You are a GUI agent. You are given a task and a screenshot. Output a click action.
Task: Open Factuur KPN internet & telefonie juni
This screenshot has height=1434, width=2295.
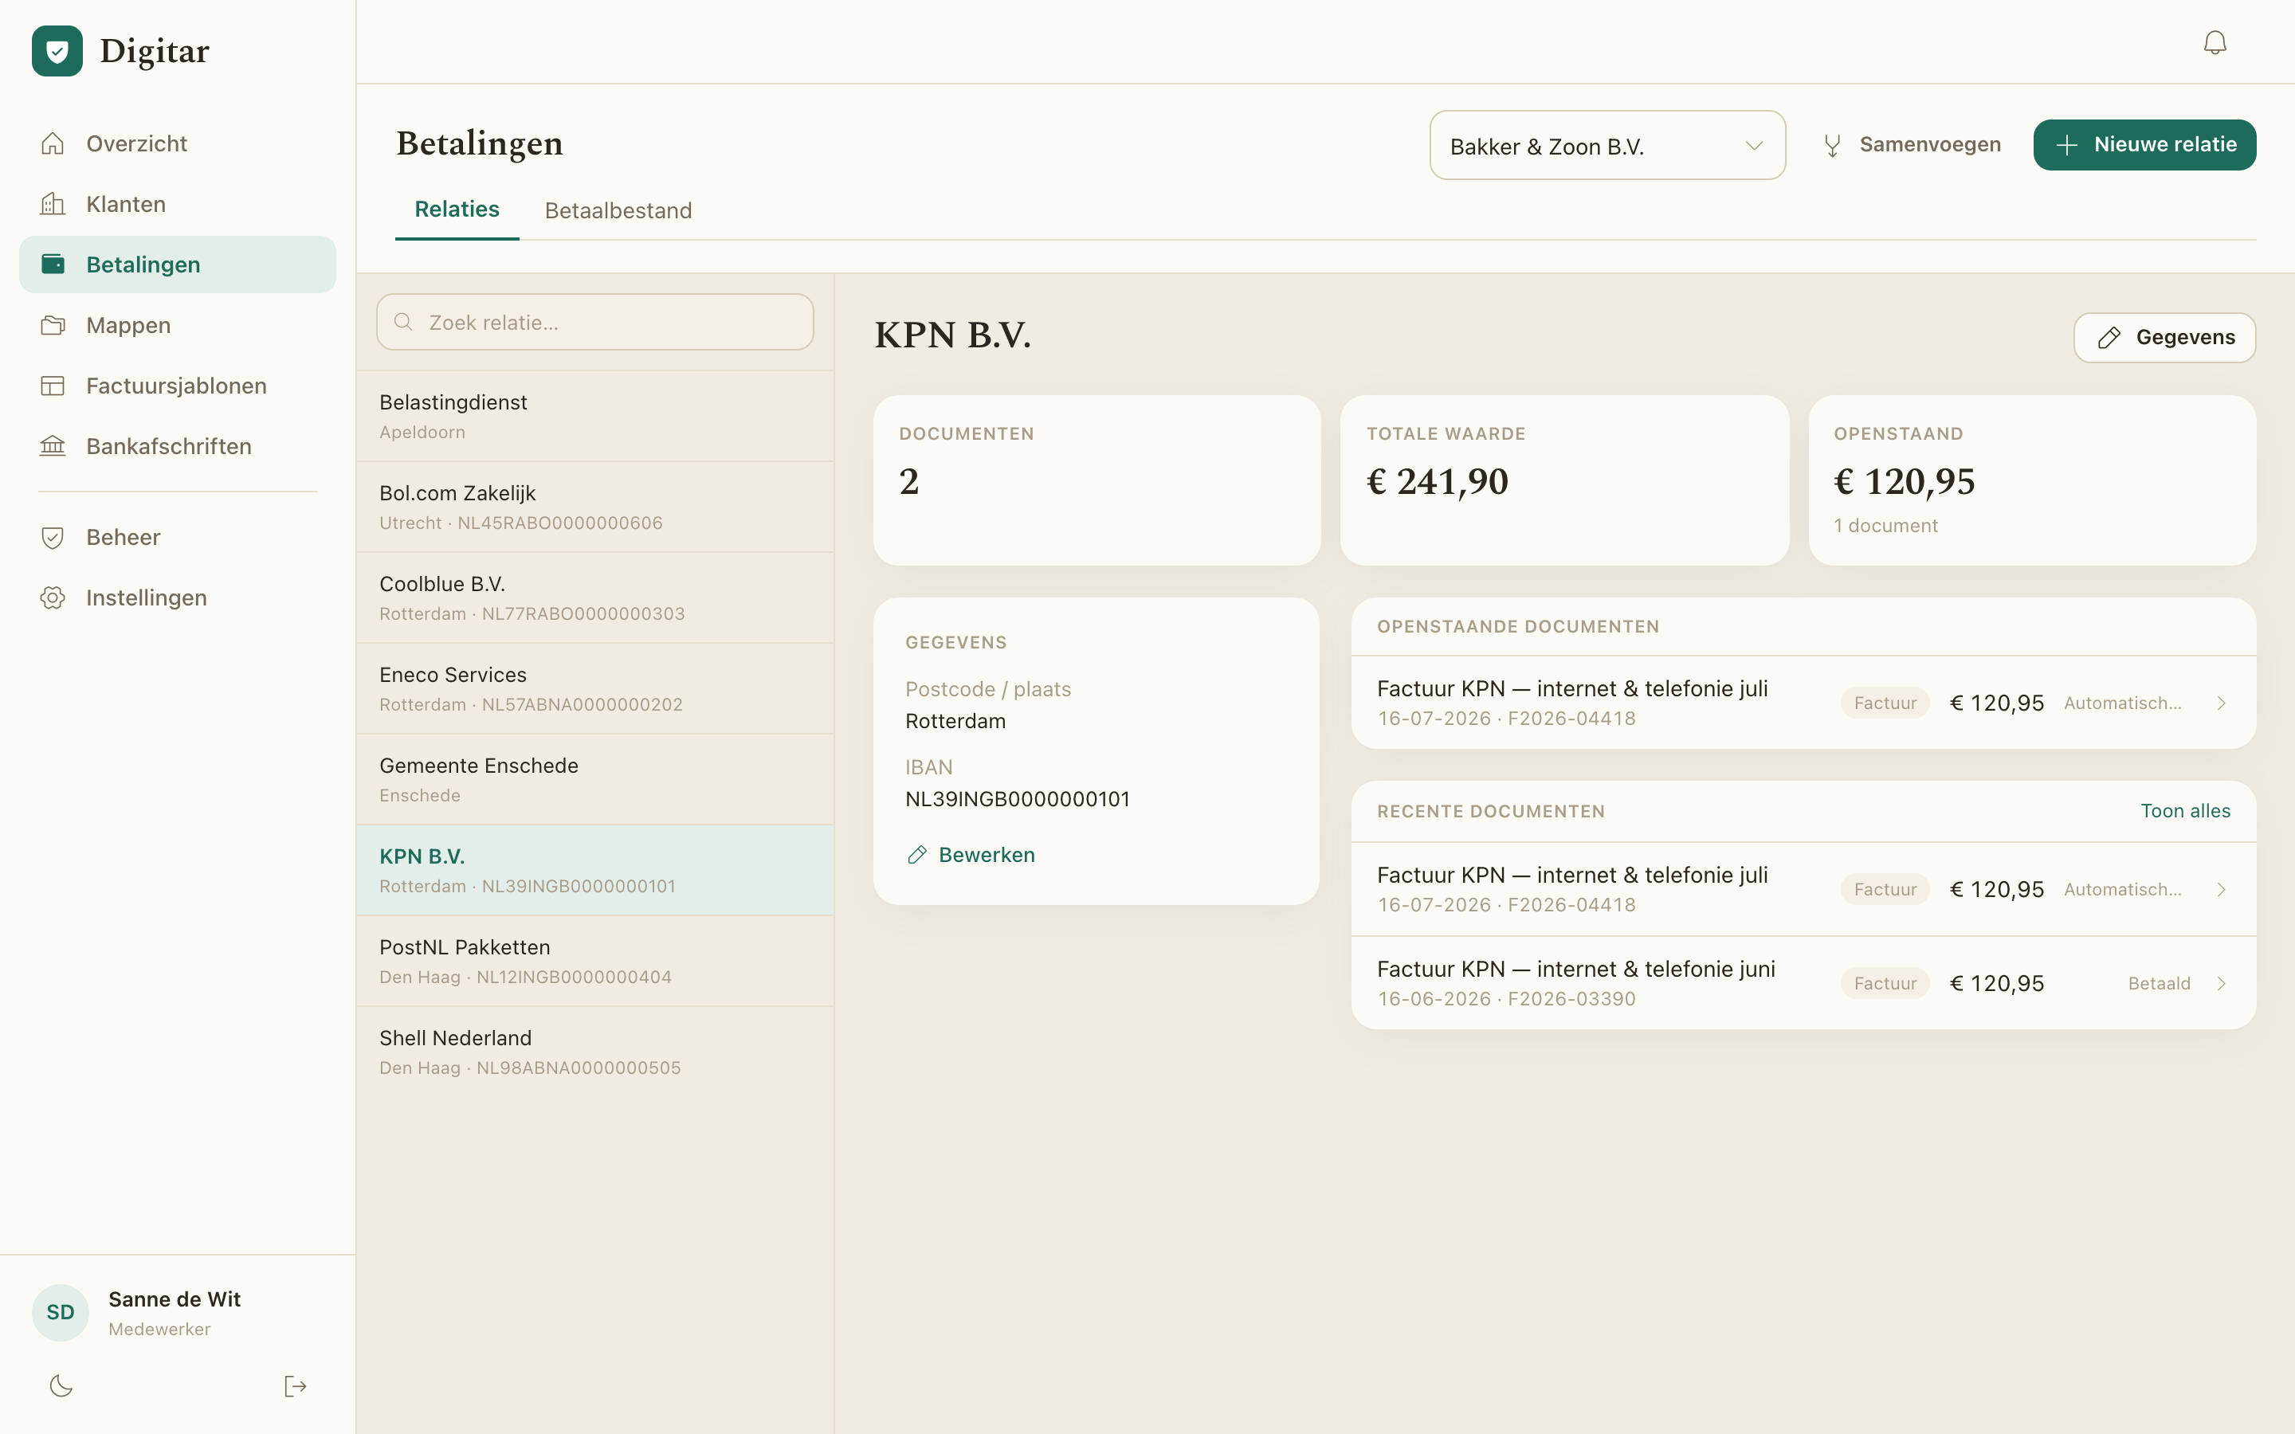coord(1803,984)
